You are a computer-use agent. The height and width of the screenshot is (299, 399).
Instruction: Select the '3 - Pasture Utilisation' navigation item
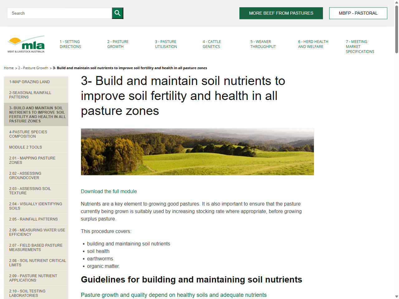click(x=166, y=44)
